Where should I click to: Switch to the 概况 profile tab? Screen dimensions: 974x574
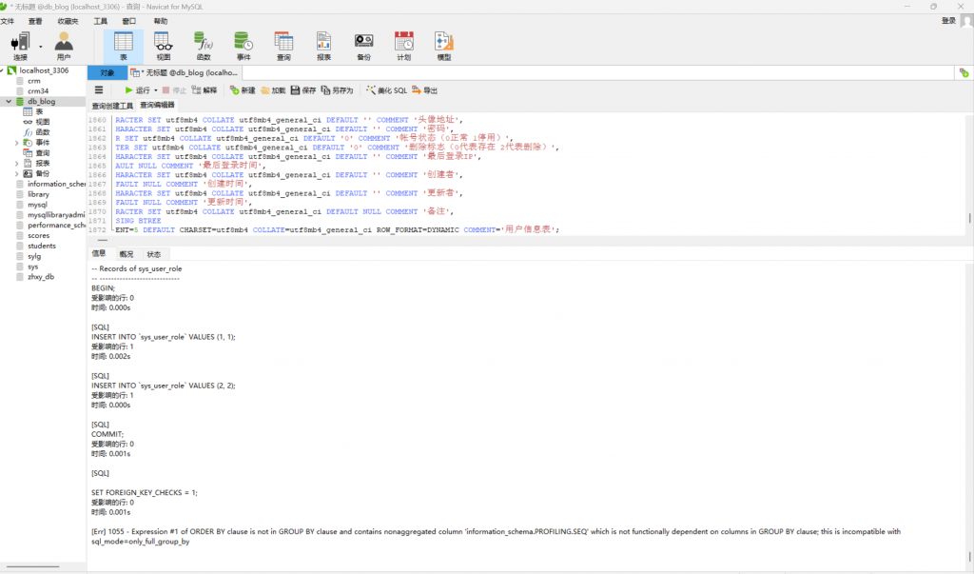127,254
